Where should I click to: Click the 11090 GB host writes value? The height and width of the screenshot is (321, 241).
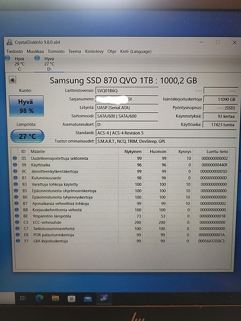220,99
